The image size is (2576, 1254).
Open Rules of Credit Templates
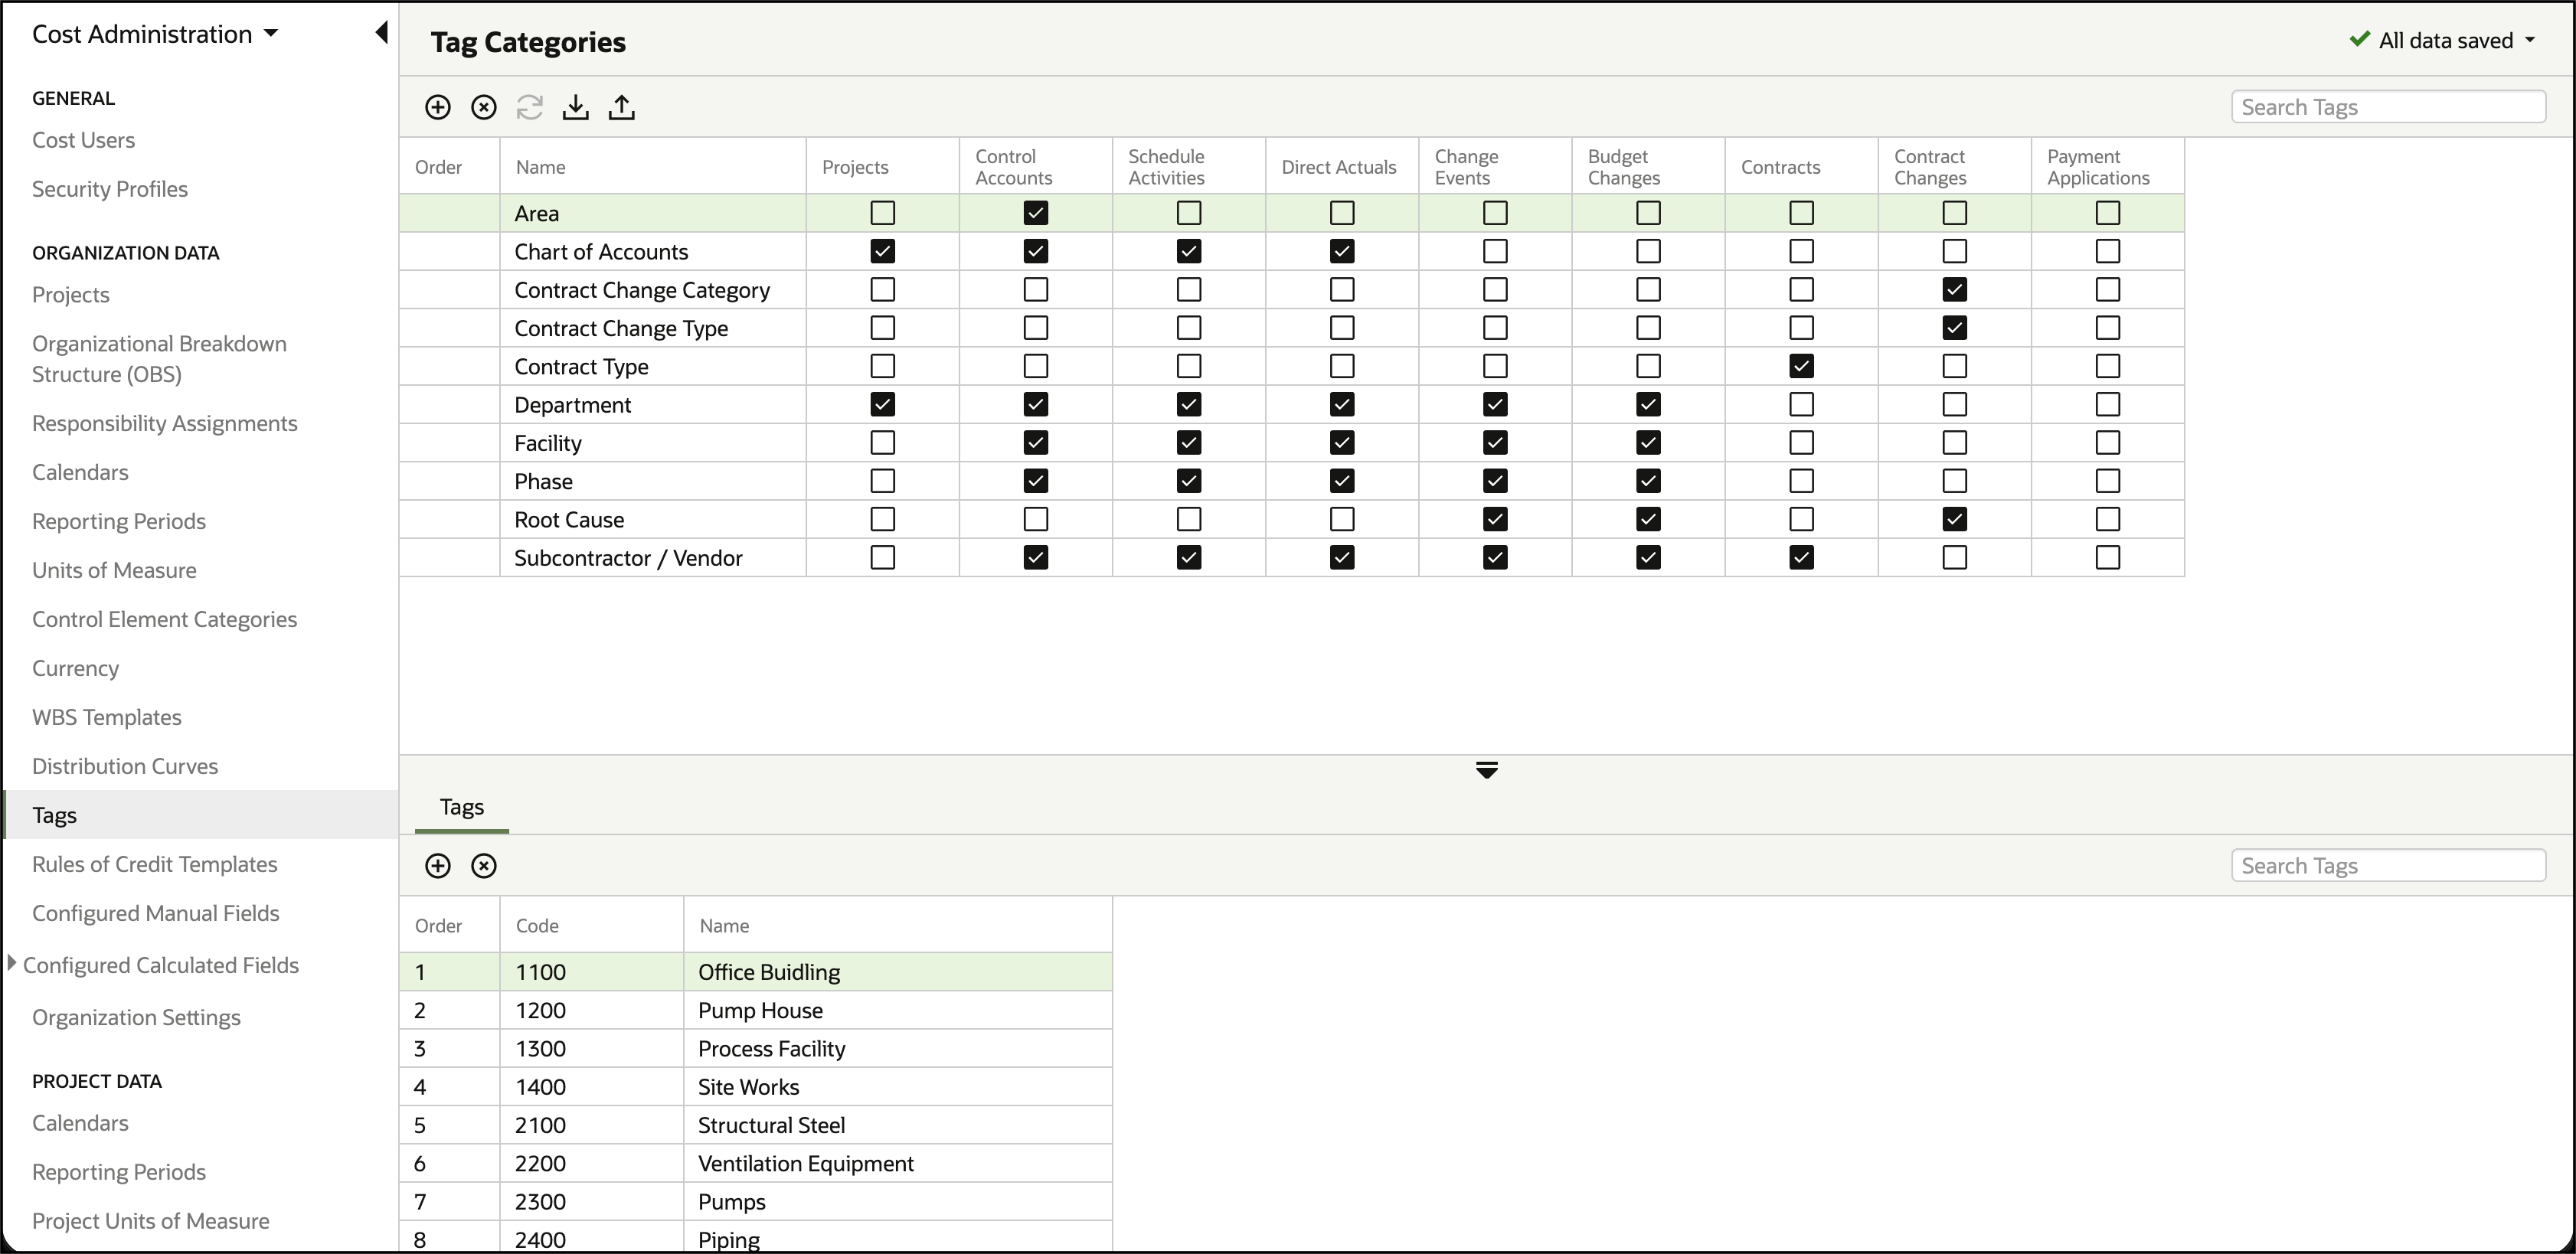point(155,864)
